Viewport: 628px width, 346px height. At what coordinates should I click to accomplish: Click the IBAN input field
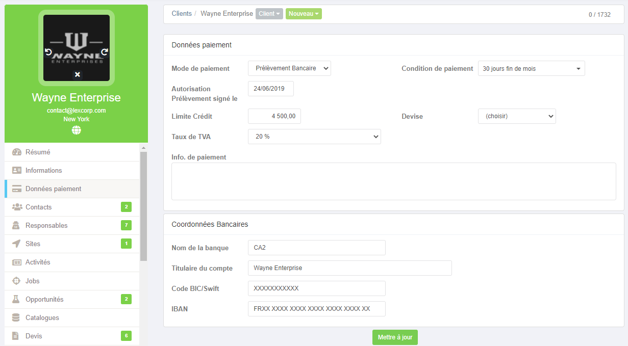[x=317, y=309]
